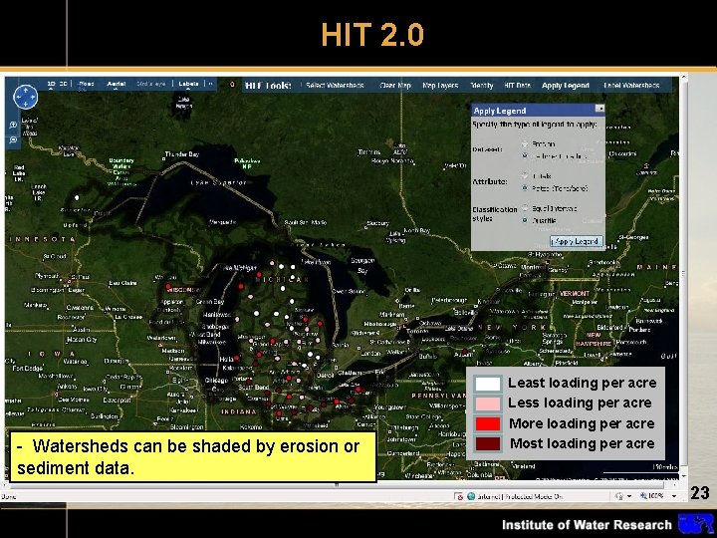Viewport: 717px width, 538px height.
Task: Select the Aerial map view
Action: [117, 84]
